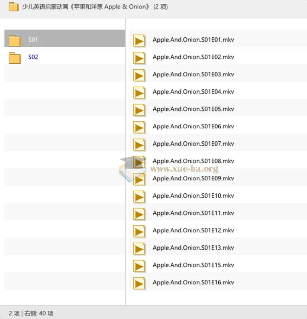
Task: Click video icon for Apple.And.Onion.S01E03.mkv
Action: click(x=139, y=75)
